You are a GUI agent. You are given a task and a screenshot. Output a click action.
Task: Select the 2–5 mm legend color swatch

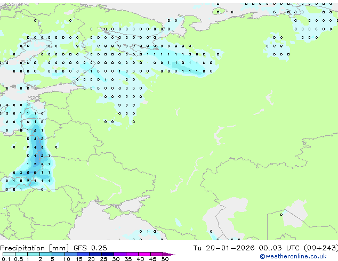pos(46,254)
